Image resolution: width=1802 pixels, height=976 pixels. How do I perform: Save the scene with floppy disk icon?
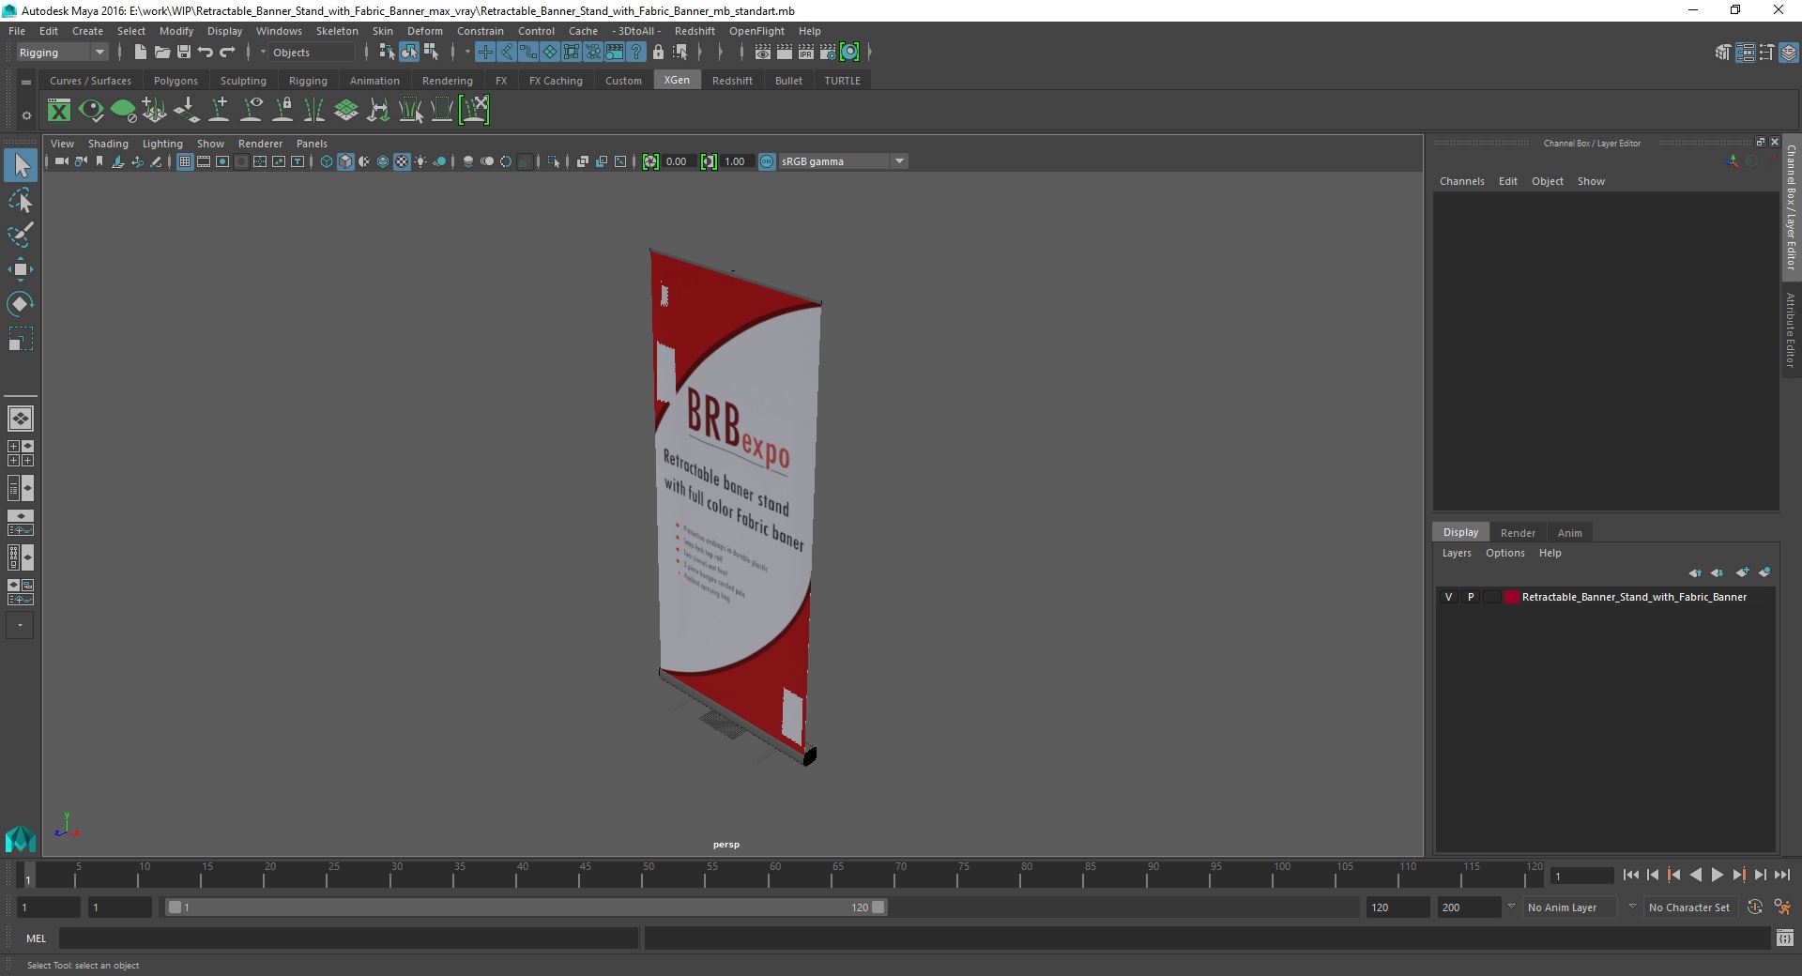(184, 53)
